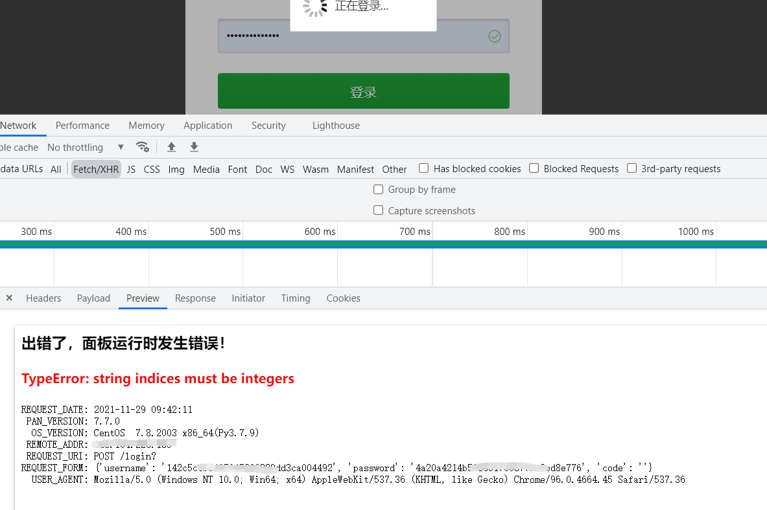Open the Initiator tab

248,298
